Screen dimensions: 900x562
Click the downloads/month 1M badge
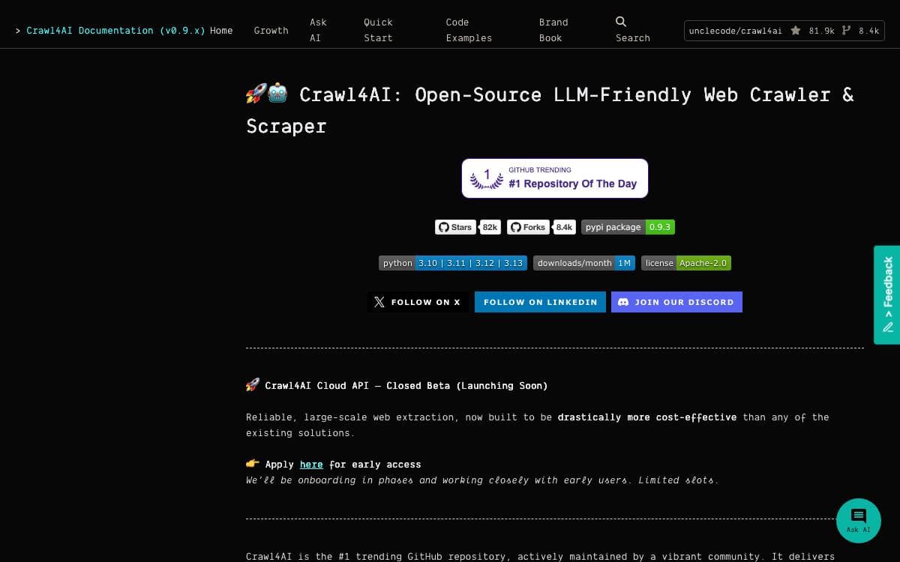pos(584,263)
